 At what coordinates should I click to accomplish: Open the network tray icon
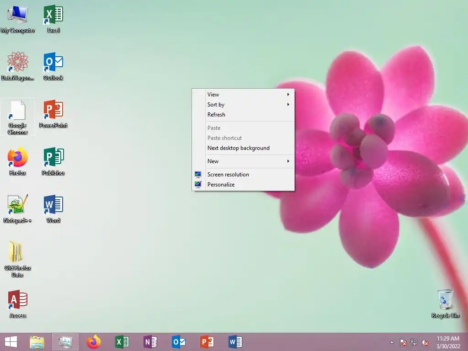[414, 342]
